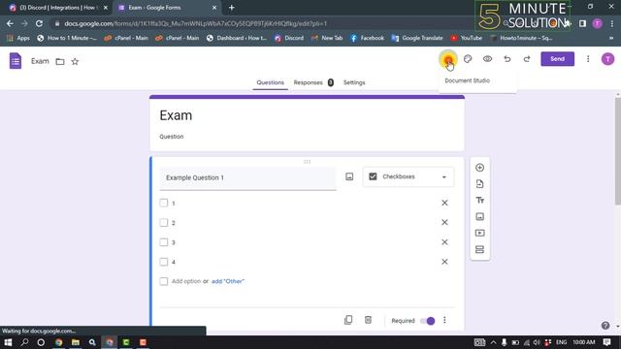Click 'Add option' text

click(x=186, y=281)
